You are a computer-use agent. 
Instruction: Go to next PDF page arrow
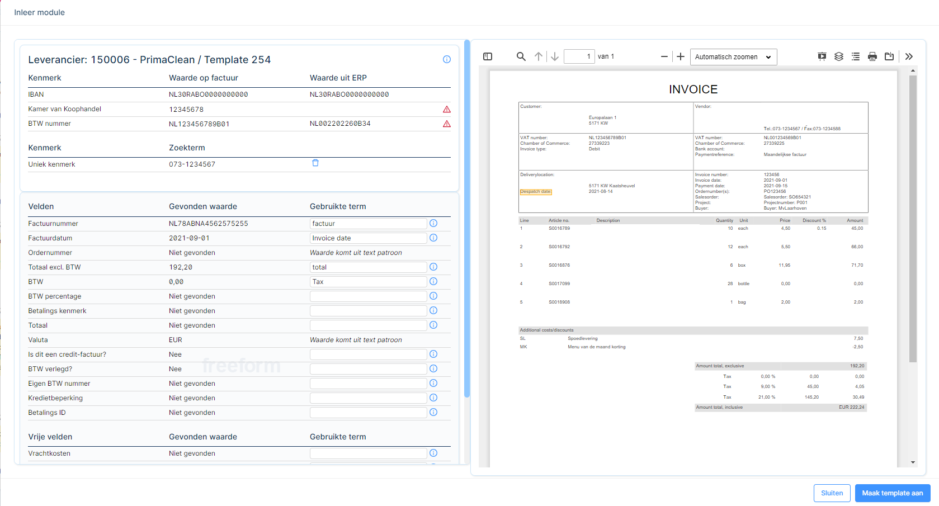[555, 56]
